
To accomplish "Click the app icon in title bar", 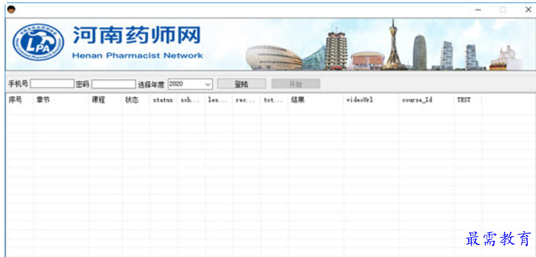I will (11, 10).
